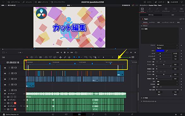Open the Regular font style dropdown

coord(167,48)
